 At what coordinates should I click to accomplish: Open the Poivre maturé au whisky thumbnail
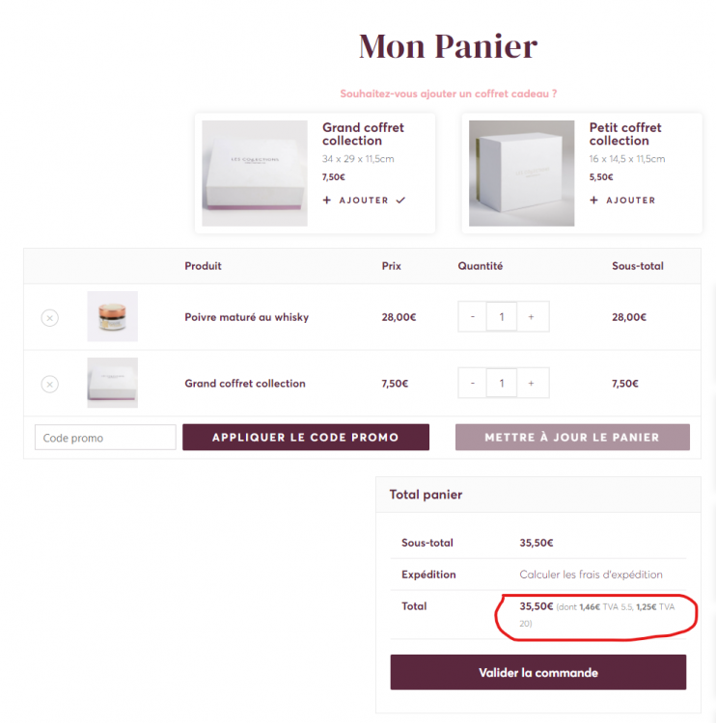point(112,316)
